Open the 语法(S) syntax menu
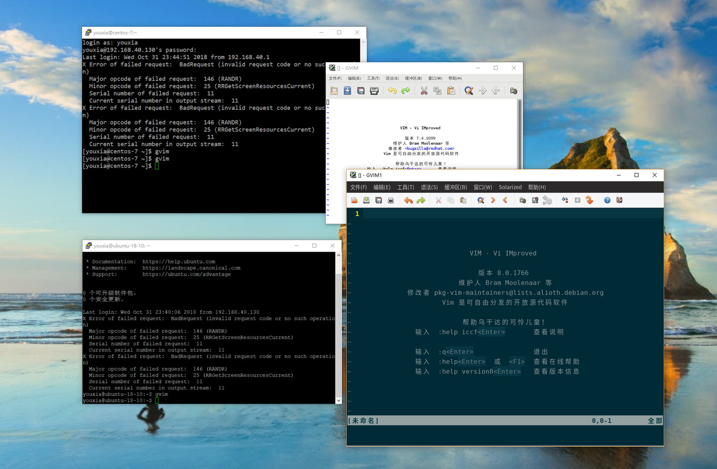Screen dimensions: 717x469 click(429, 187)
